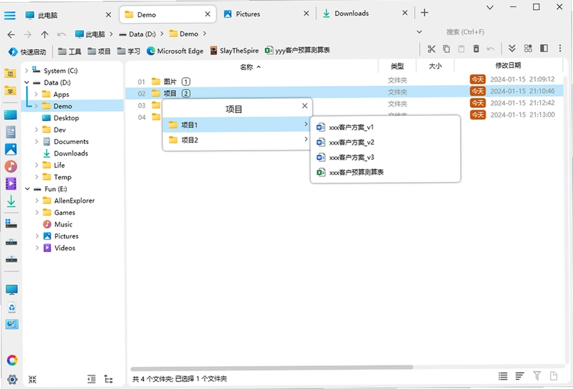Screen dimensions: 573x389
Task: Open the Downloads sidebar shortcut icon
Action: [11, 201]
